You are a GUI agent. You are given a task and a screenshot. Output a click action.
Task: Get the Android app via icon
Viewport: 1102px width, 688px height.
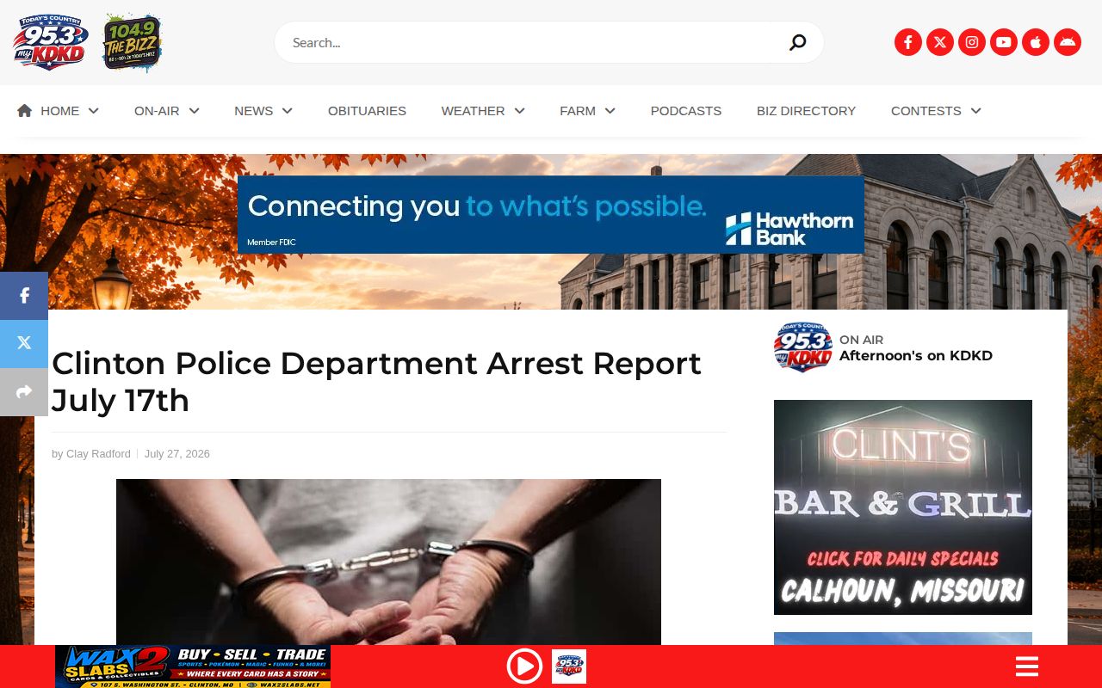1068,42
